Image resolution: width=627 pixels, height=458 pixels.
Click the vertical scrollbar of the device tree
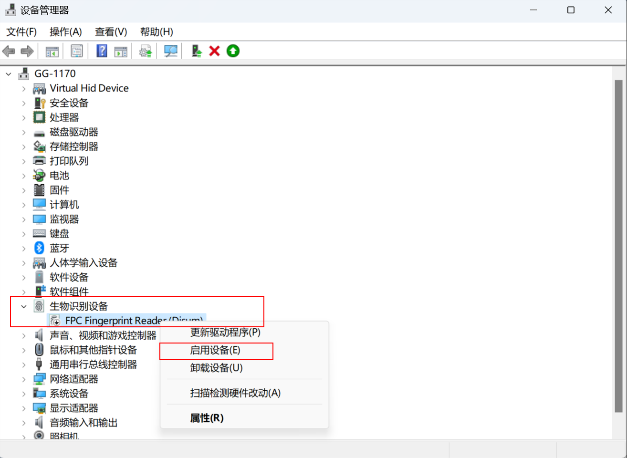(618, 239)
